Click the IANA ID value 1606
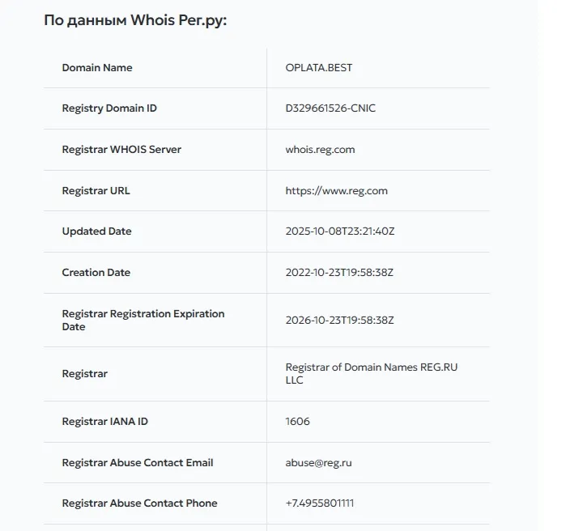This screenshot has width=570, height=531. coord(297,422)
